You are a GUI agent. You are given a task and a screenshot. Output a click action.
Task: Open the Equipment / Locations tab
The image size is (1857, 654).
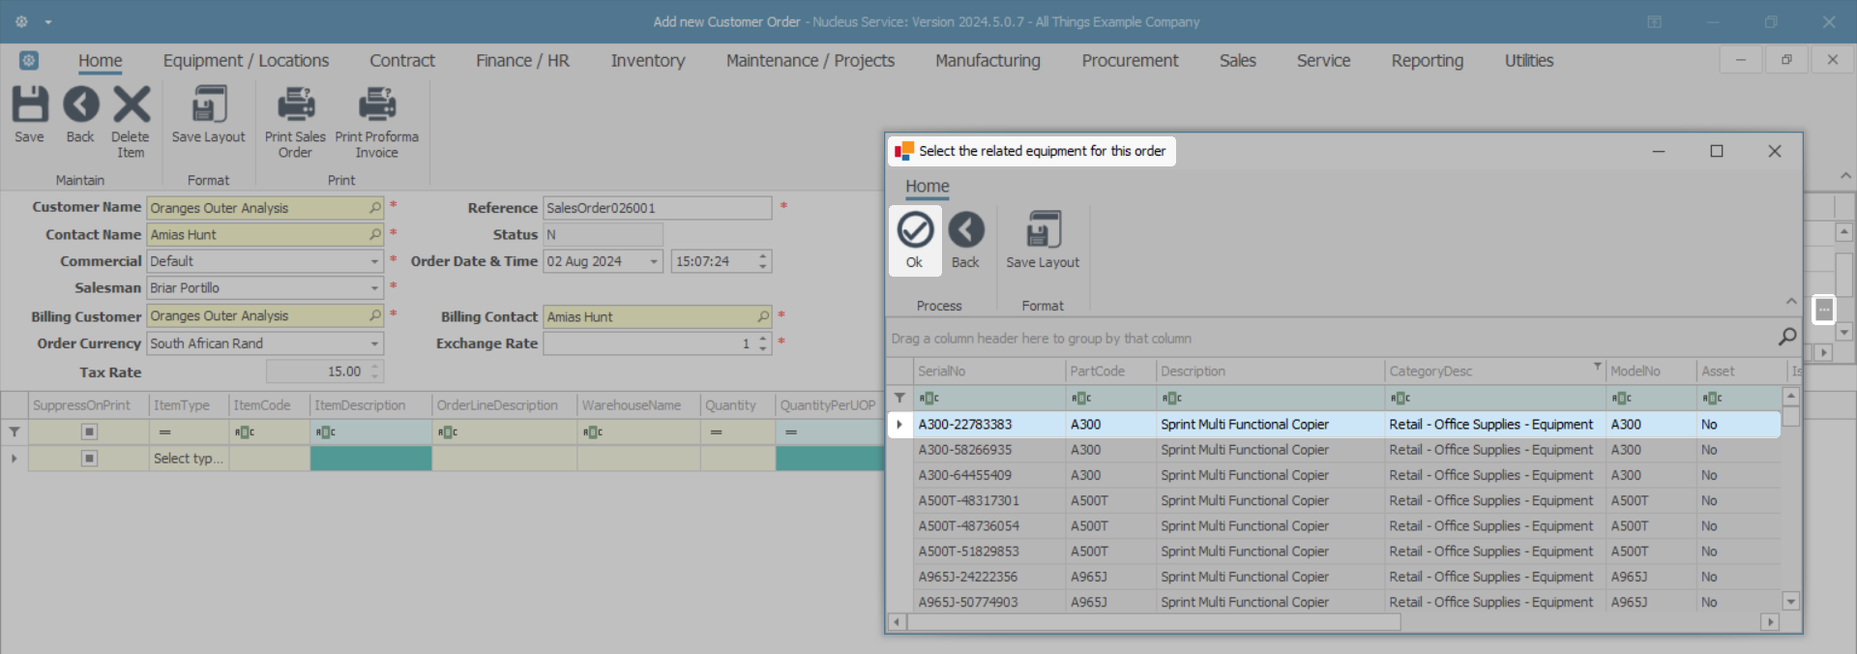click(x=246, y=60)
